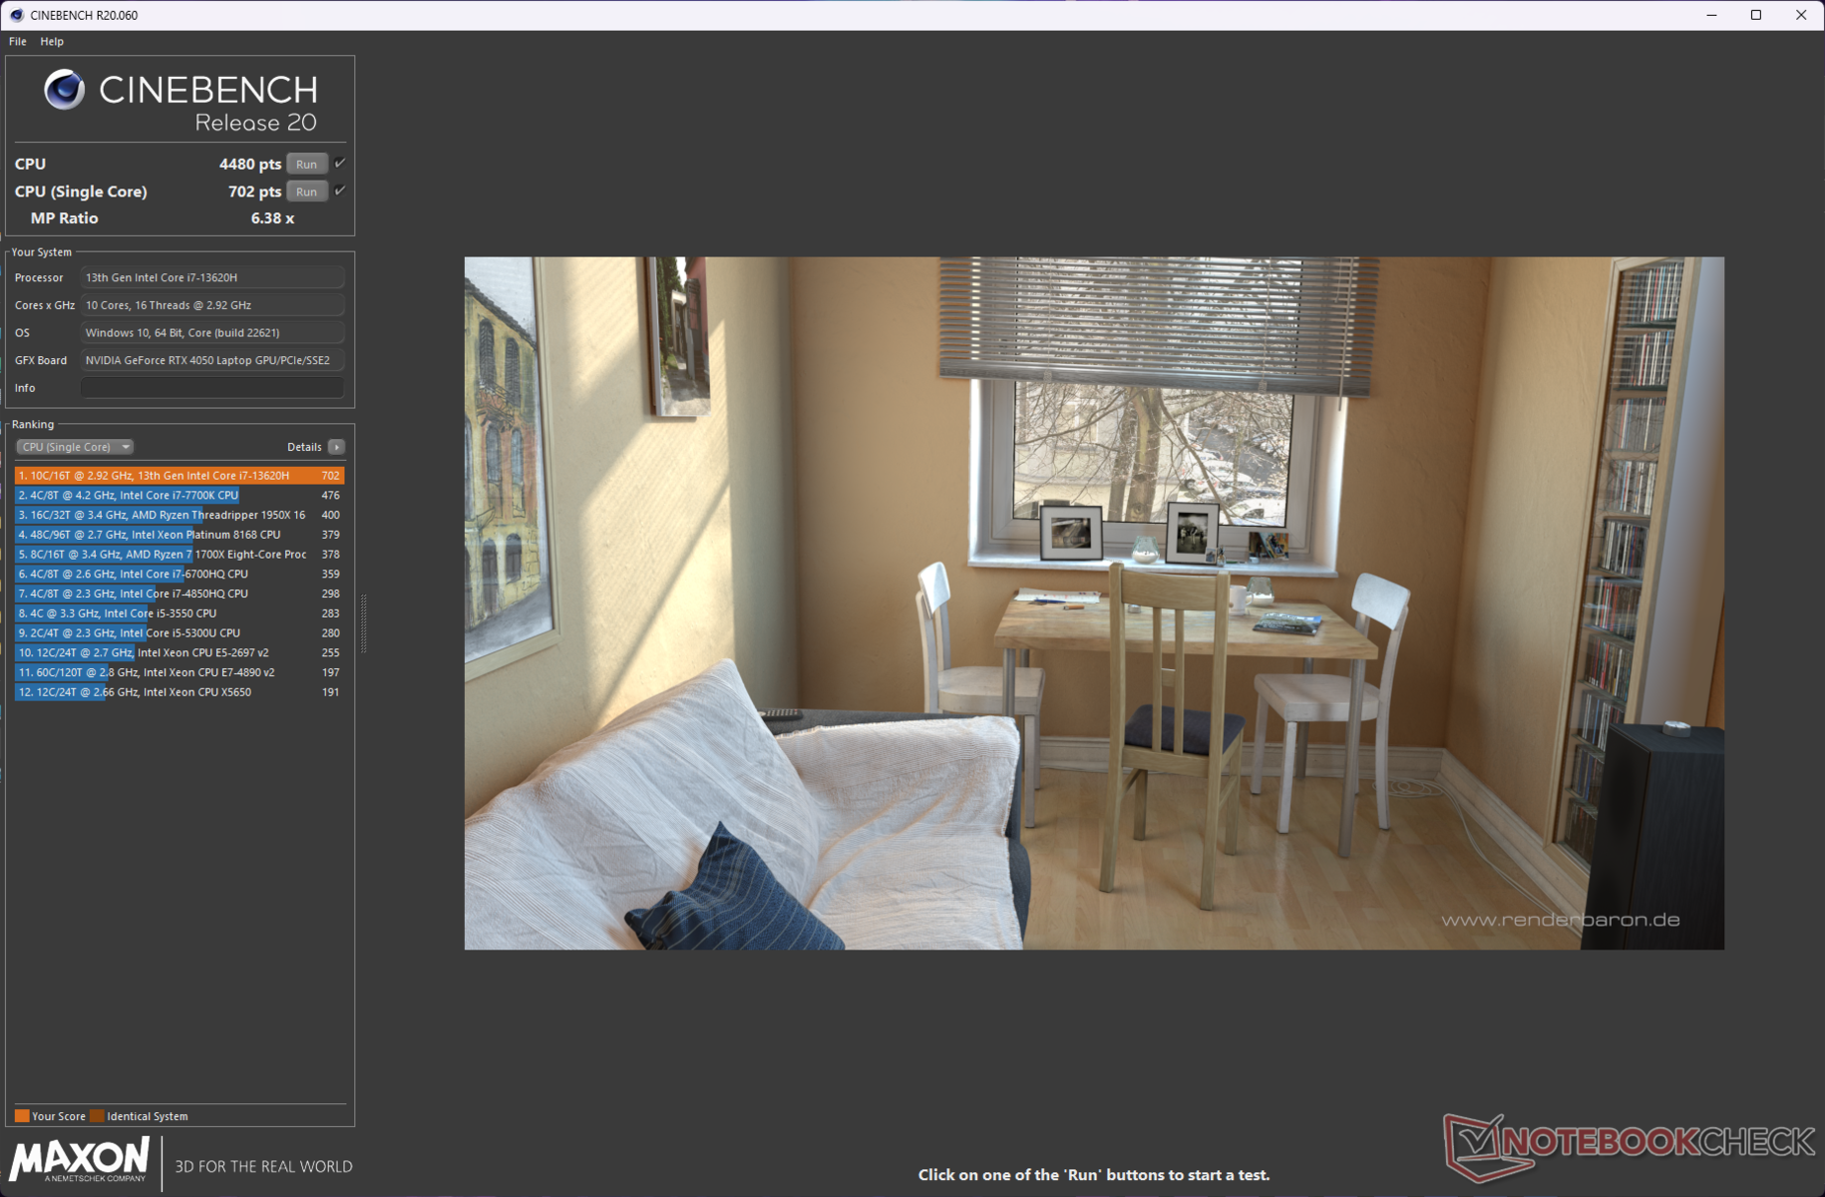Open the Help menu

pyautogui.click(x=52, y=42)
